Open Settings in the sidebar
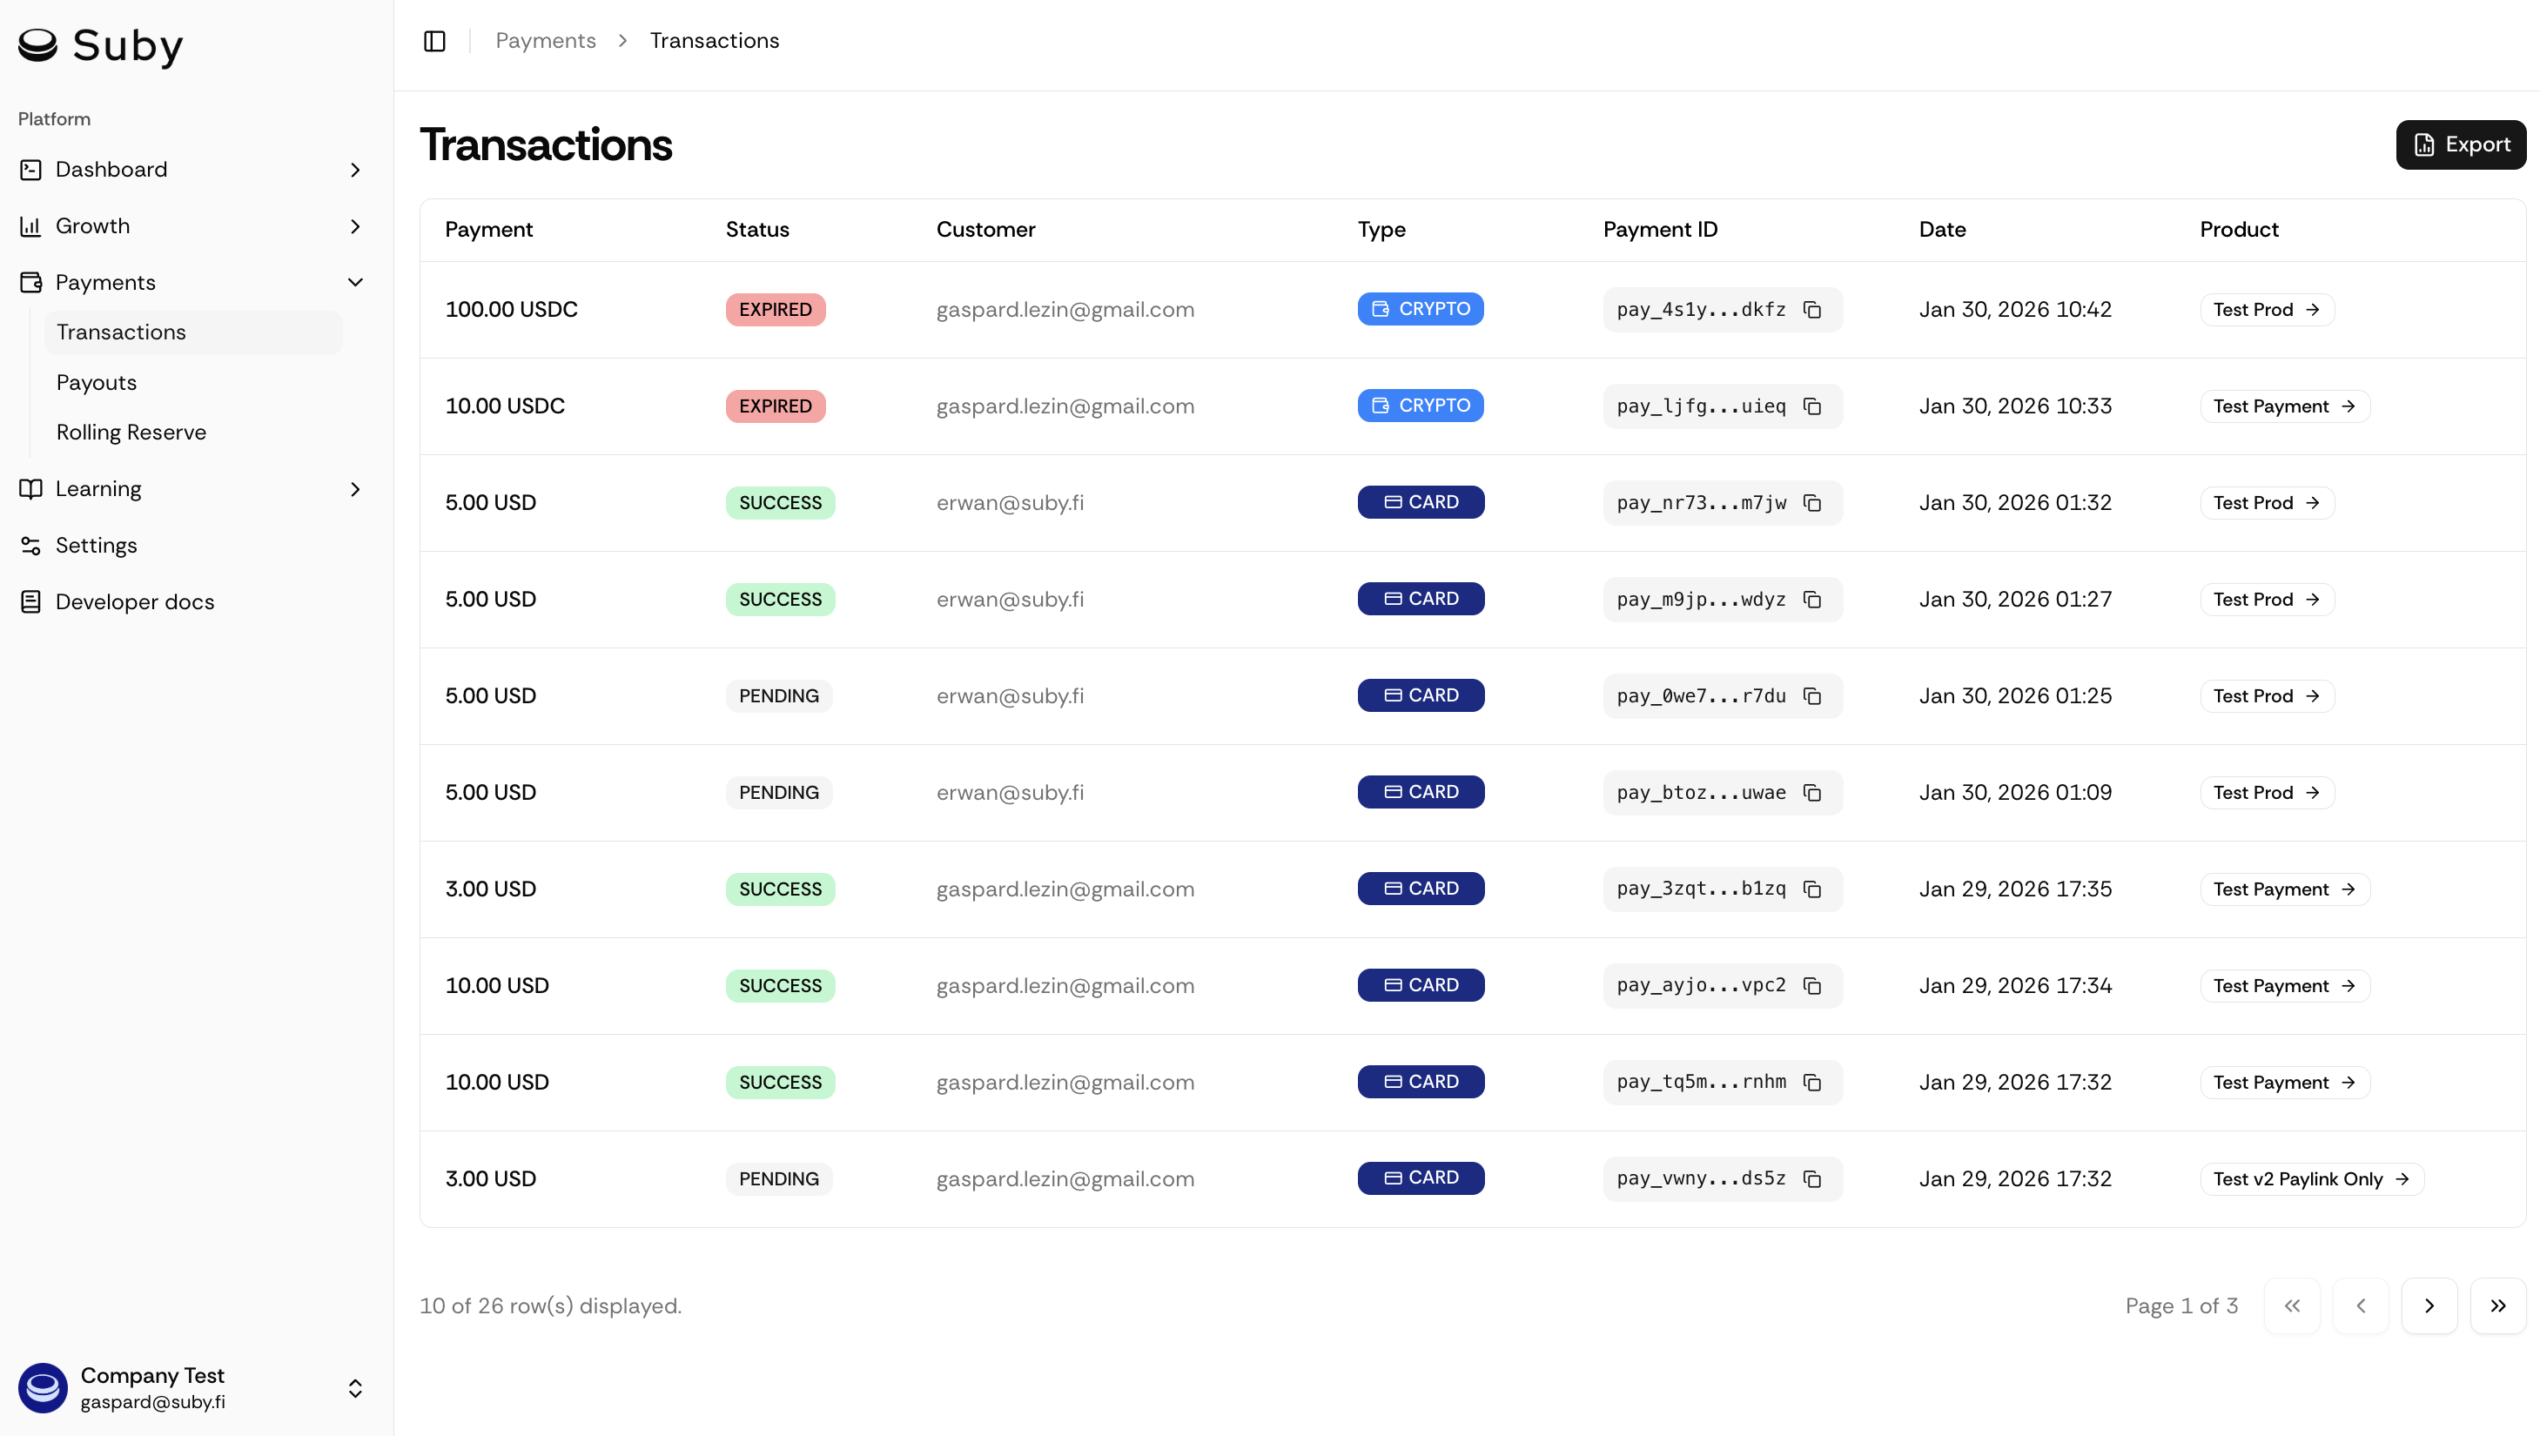Viewport: 2540px width, 1436px height. tap(96, 546)
